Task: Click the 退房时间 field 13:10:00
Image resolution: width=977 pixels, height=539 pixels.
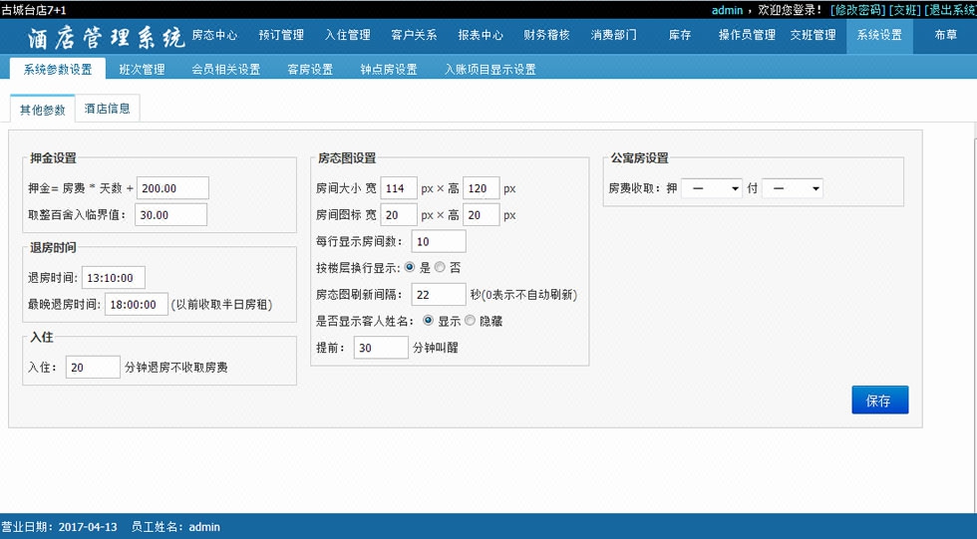Action: [x=114, y=278]
